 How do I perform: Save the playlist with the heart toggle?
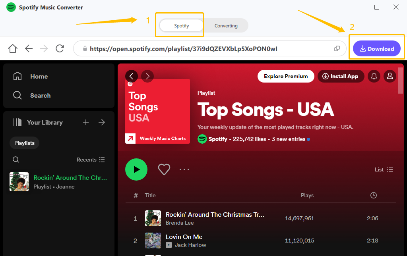(x=164, y=169)
